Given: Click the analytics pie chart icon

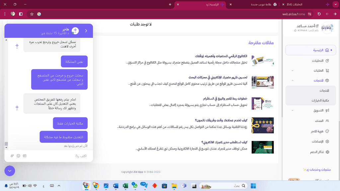Looking at the screenshot, I should click(327, 61).
